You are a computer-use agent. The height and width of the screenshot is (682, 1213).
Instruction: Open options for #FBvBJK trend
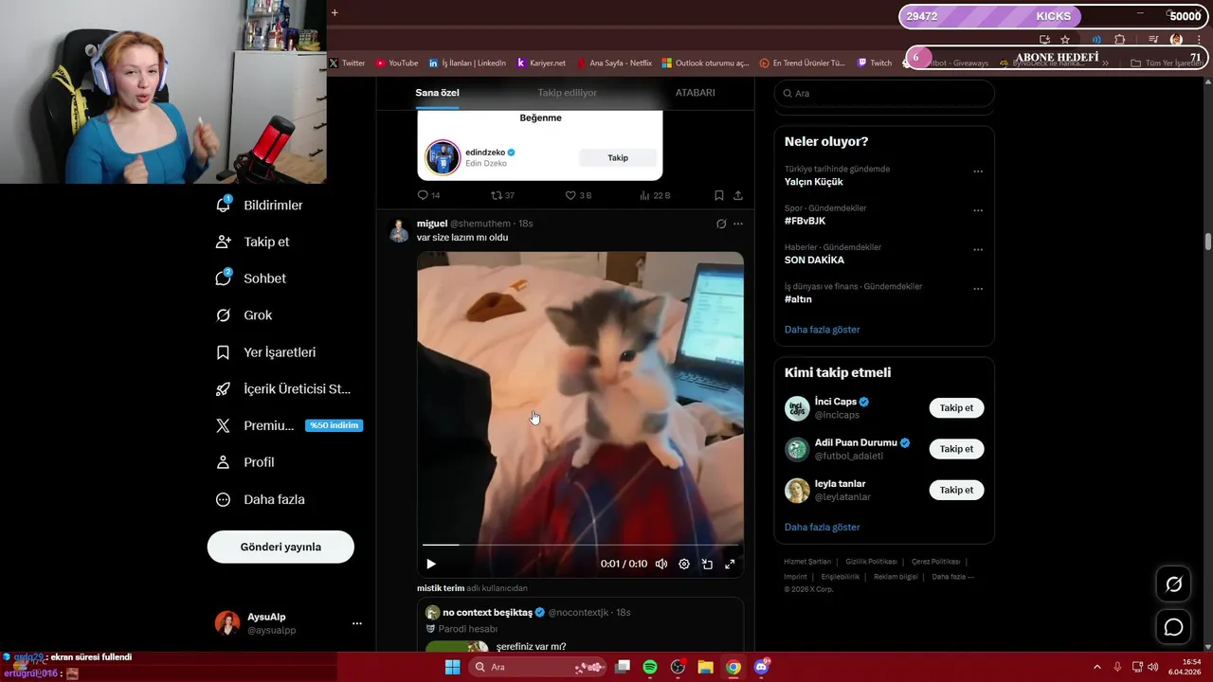[x=978, y=210]
